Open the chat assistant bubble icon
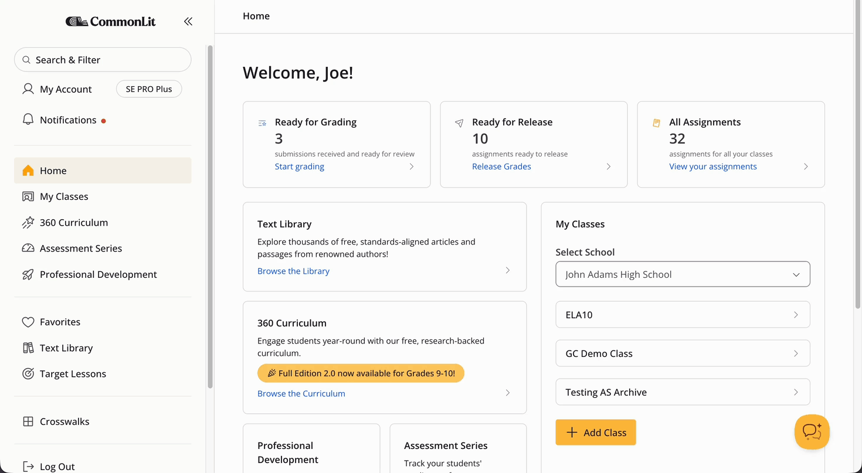 (x=812, y=432)
